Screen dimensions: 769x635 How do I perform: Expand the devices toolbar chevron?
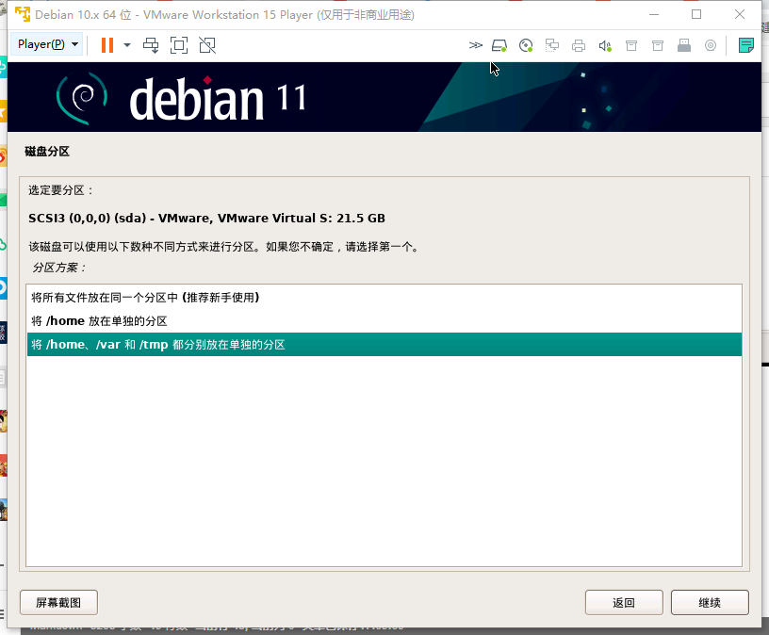point(475,45)
